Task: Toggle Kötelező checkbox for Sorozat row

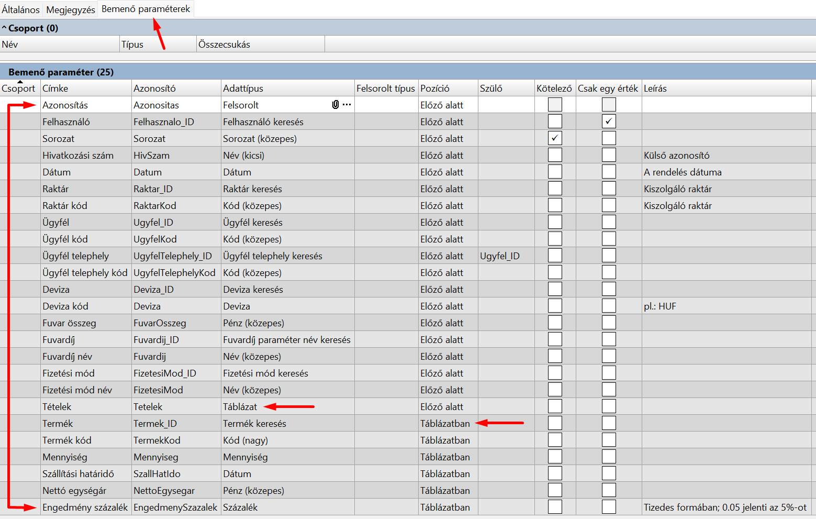Action: click(x=555, y=138)
